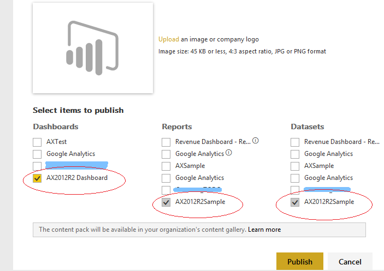Check the first Google Analytics report checkbox
This screenshot has height=271, width=384.
166,154
